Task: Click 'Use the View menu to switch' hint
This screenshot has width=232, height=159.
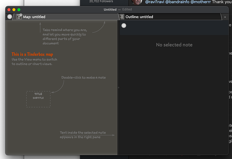Action: [x=34, y=59]
